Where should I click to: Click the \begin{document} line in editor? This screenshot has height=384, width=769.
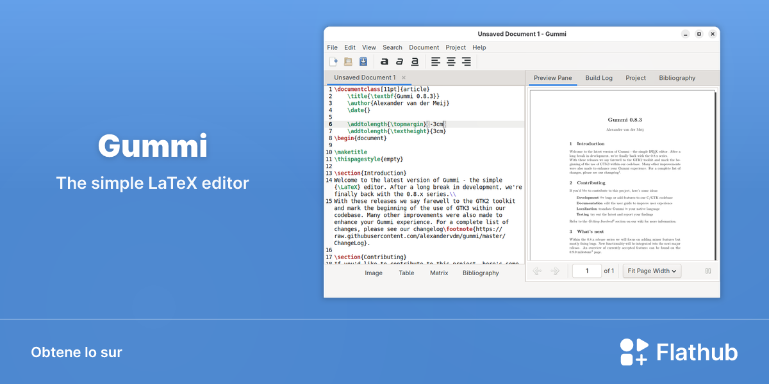(360, 138)
